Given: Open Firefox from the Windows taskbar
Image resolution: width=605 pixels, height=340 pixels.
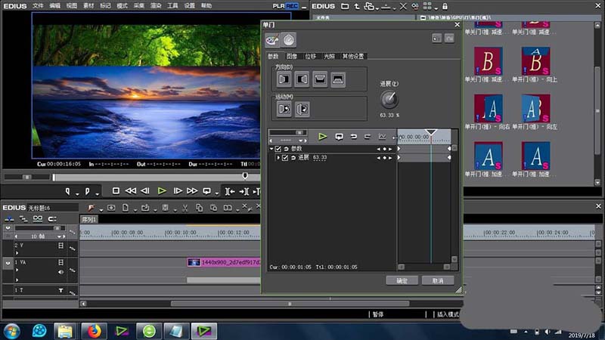Looking at the screenshot, I should [x=94, y=330].
